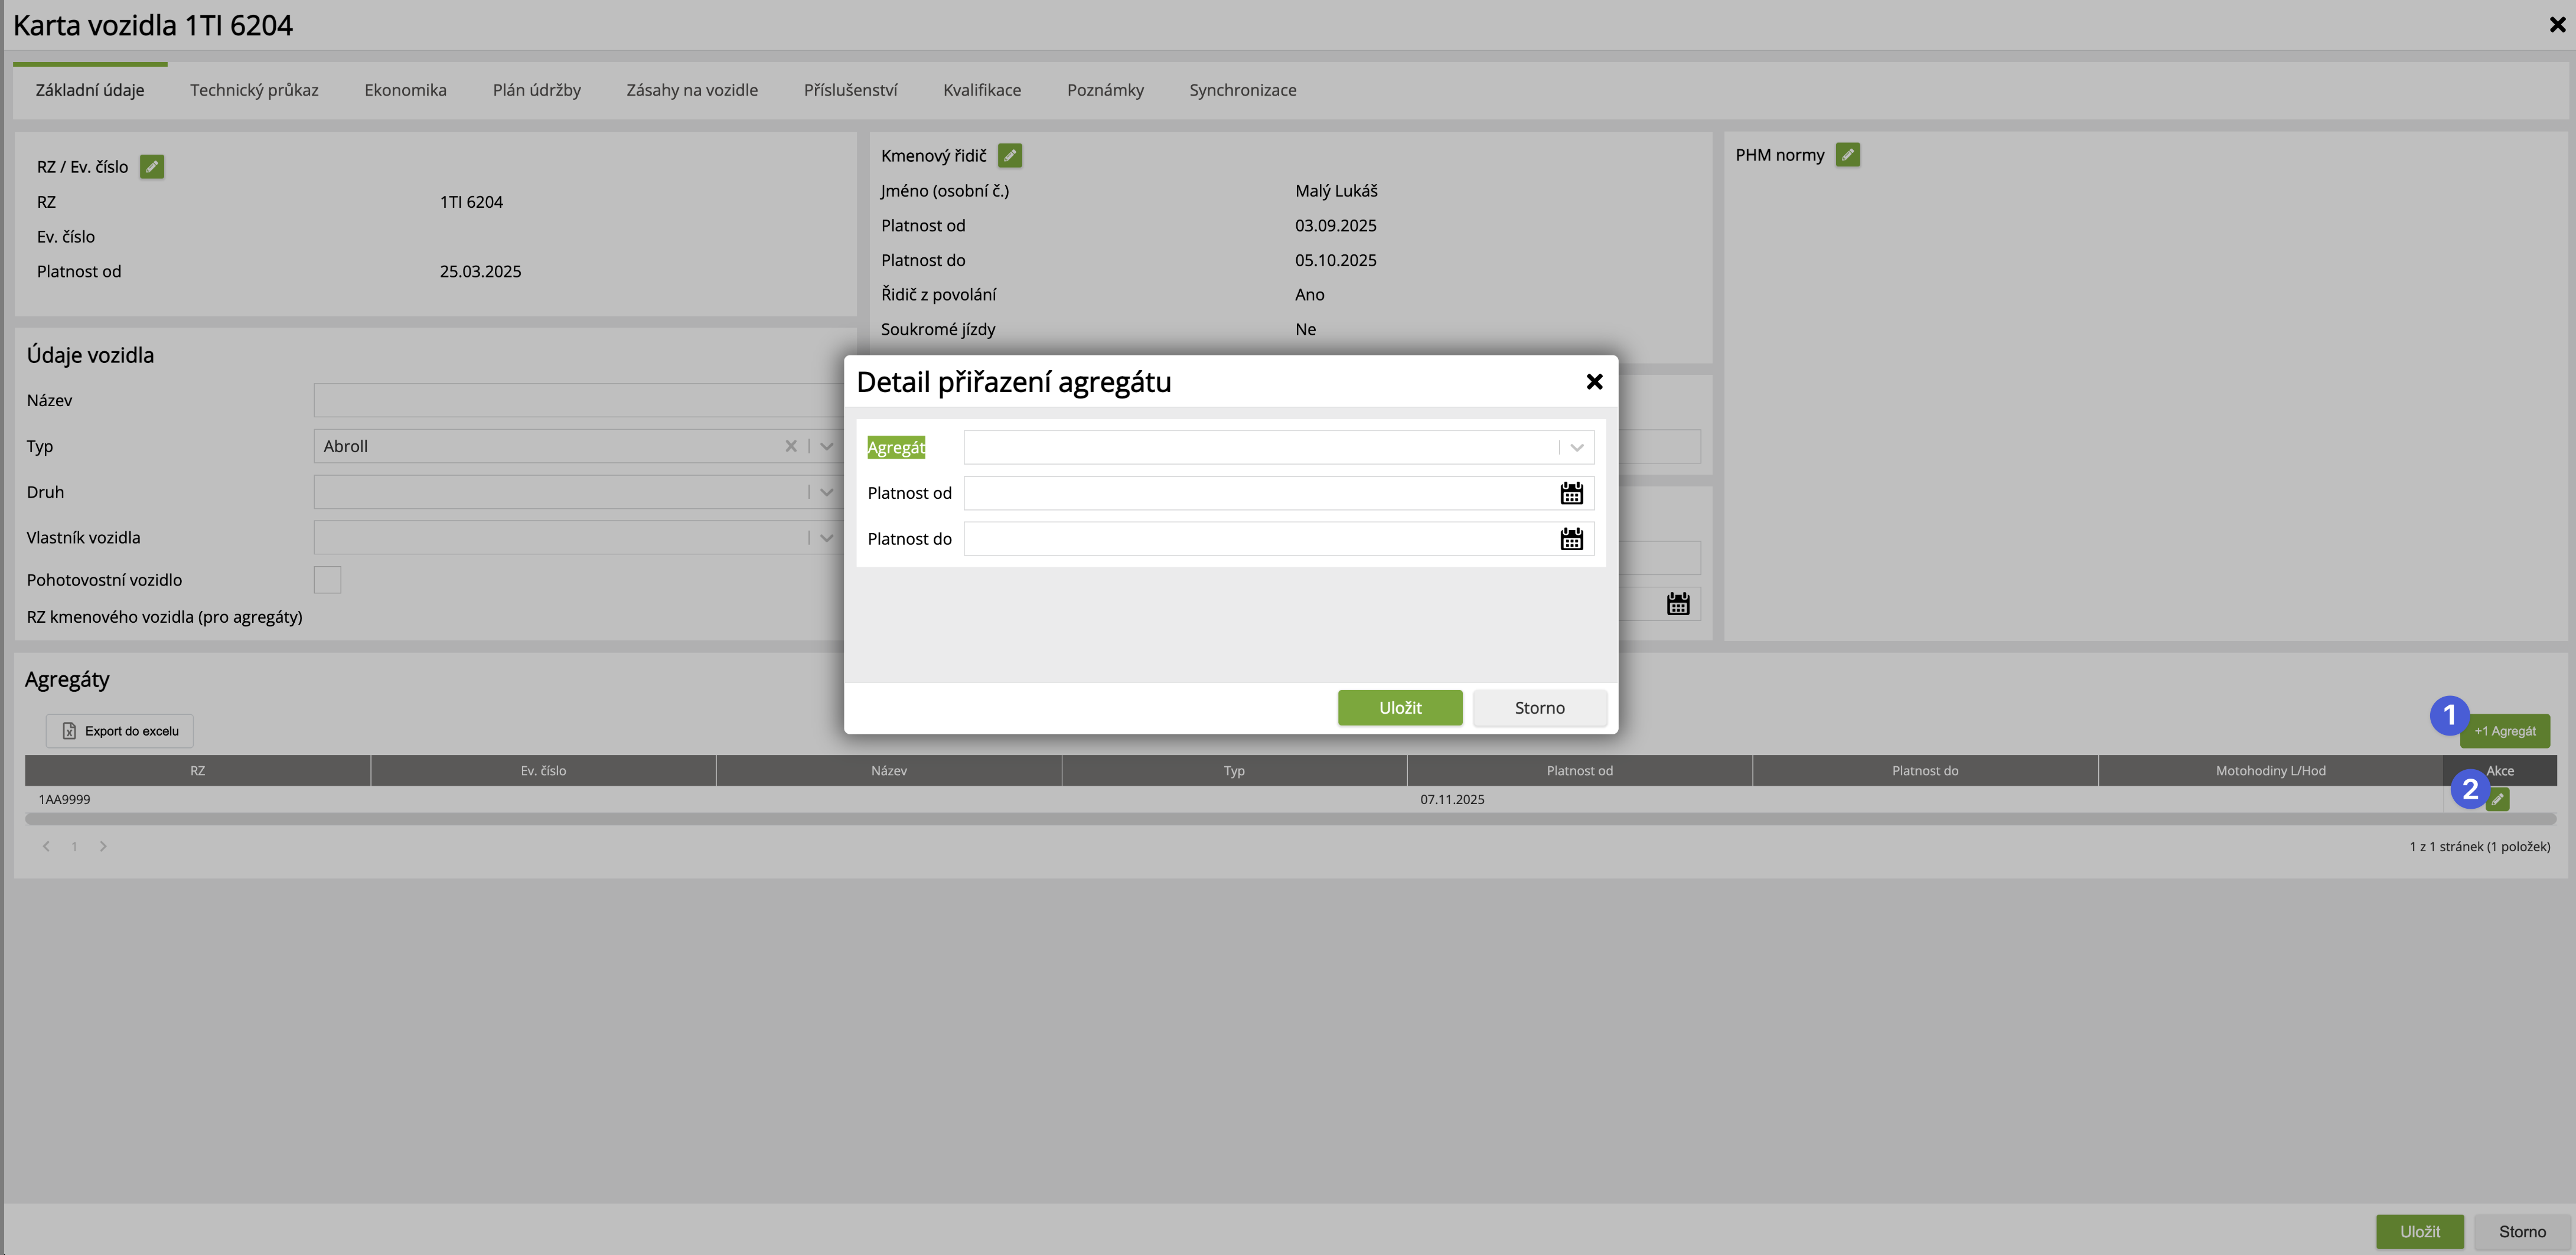The image size is (2576, 1255).
Task: Clear the Abroll value in Typ
Action: 790,447
